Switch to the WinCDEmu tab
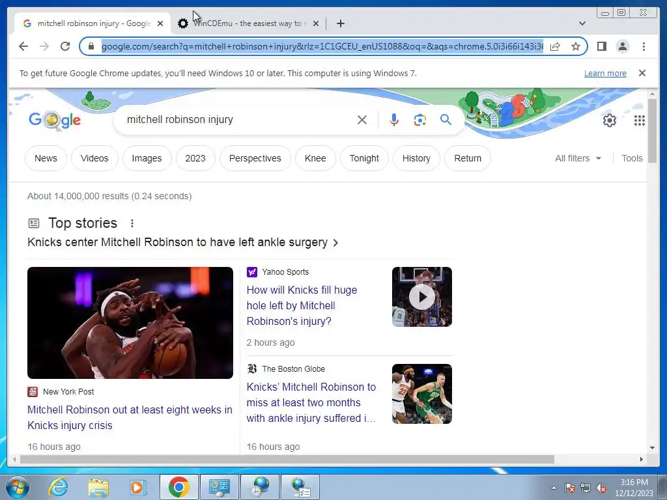This screenshot has width=667, height=500. [249, 23]
